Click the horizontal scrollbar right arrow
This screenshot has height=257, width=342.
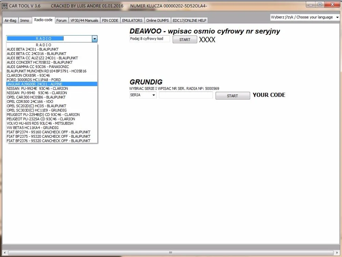pyautogui.click(x=337, y=253)
